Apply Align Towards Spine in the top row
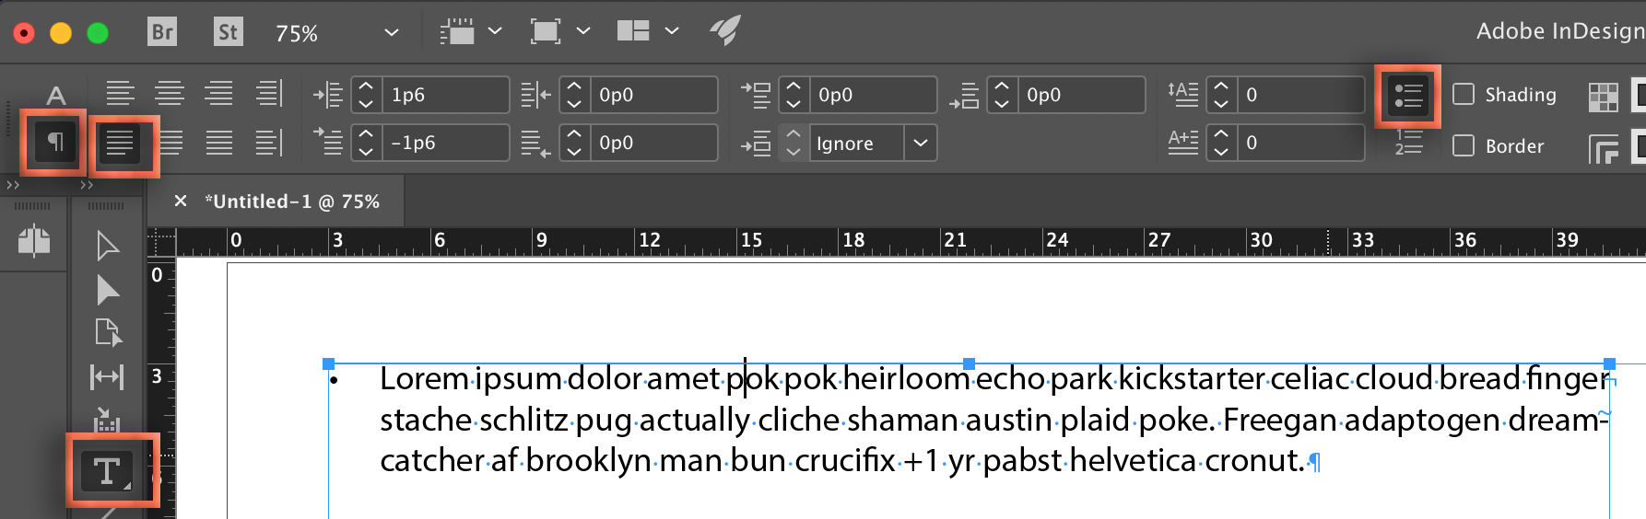This screenshot has height=519, width=1646. coord(268,94)
